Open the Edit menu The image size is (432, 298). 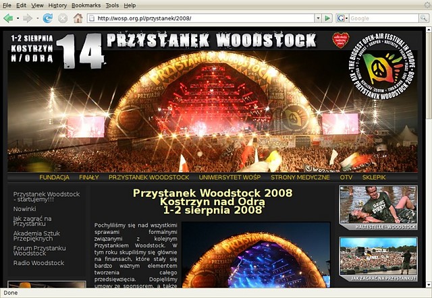[21, 5]
